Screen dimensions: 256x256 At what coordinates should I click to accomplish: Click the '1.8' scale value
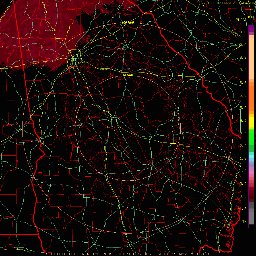coord(243,158)
